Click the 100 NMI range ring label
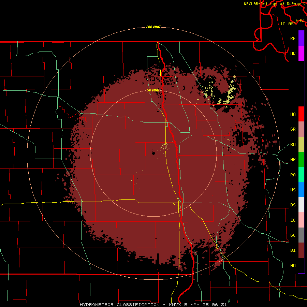 tap(153, 27)
